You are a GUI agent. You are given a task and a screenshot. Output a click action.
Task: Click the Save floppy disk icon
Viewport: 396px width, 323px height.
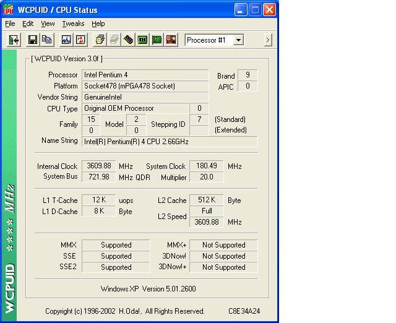click(x=33, y=40)
